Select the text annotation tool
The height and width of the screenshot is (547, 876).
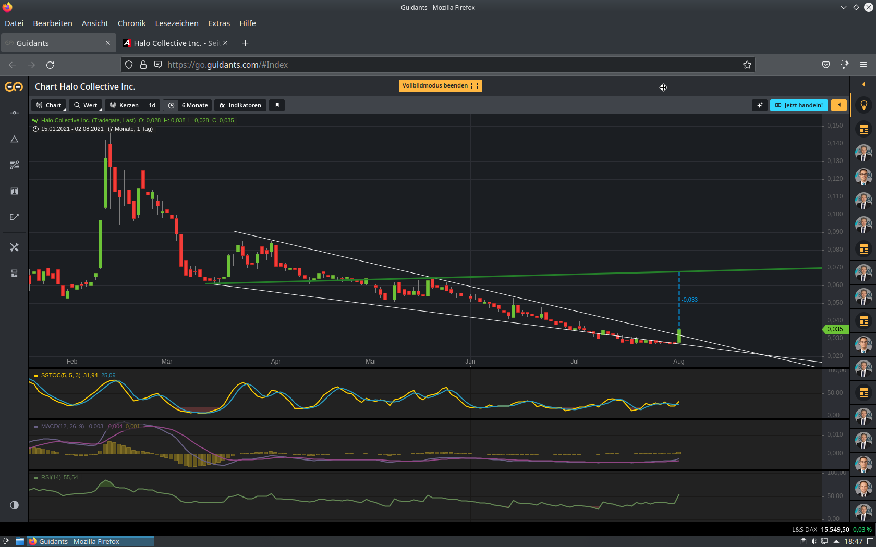(14, 191)
